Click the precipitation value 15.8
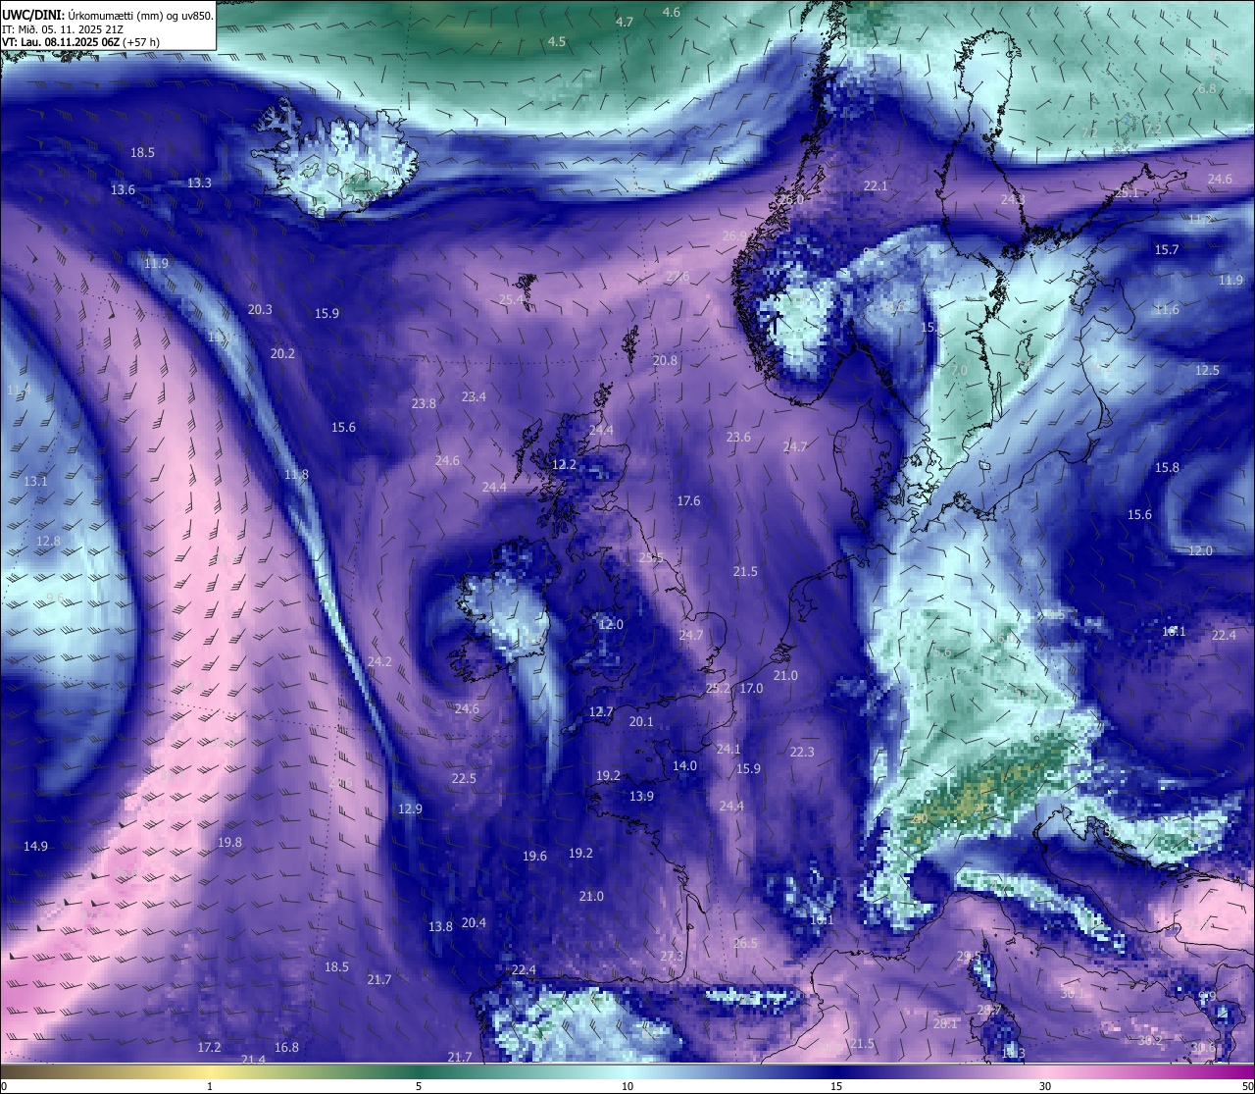 pyautogui.click(x=1167, y=467)
